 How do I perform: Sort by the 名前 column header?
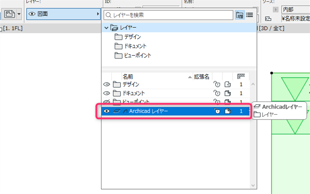[x=157, y=77]
